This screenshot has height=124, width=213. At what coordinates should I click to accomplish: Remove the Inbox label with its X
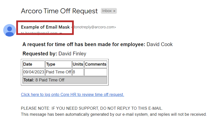pos(114,11)
